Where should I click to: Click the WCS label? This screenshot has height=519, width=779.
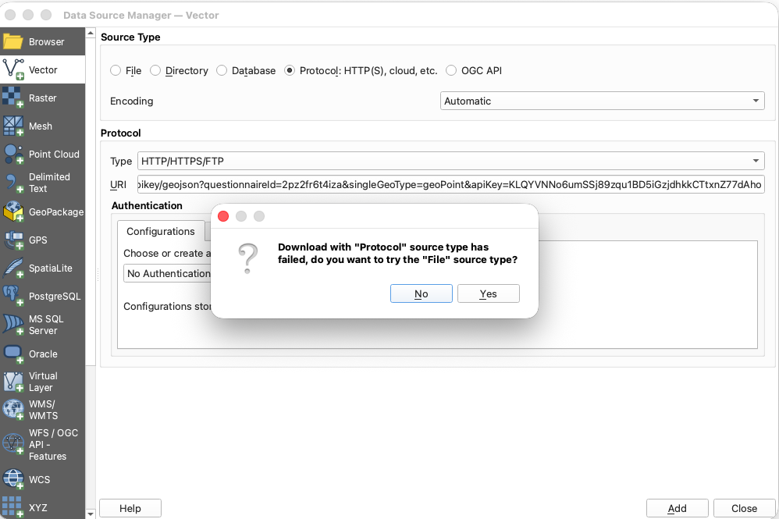click(39, 480)
